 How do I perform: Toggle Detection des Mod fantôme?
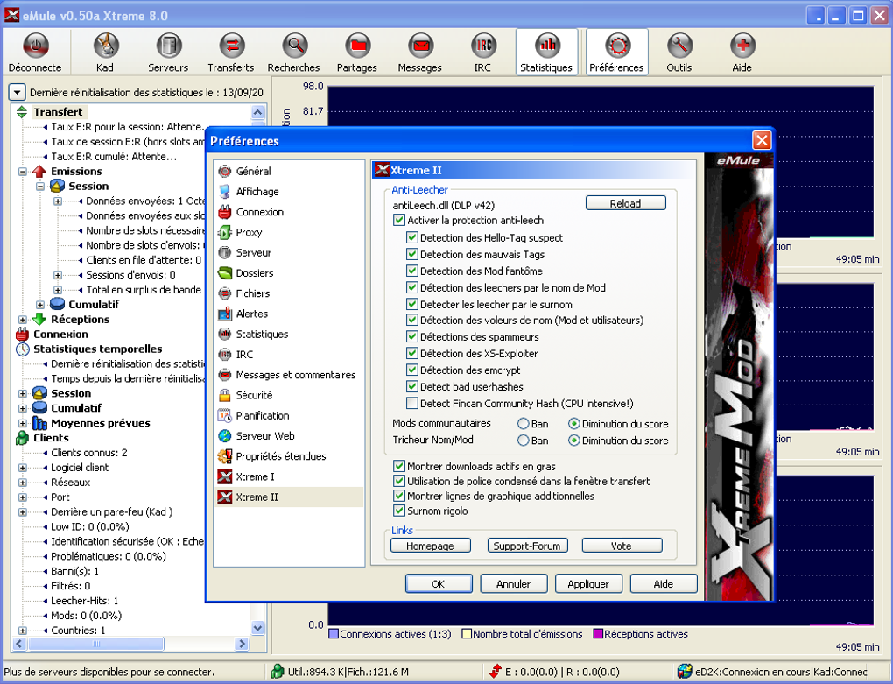pos(411,271)
